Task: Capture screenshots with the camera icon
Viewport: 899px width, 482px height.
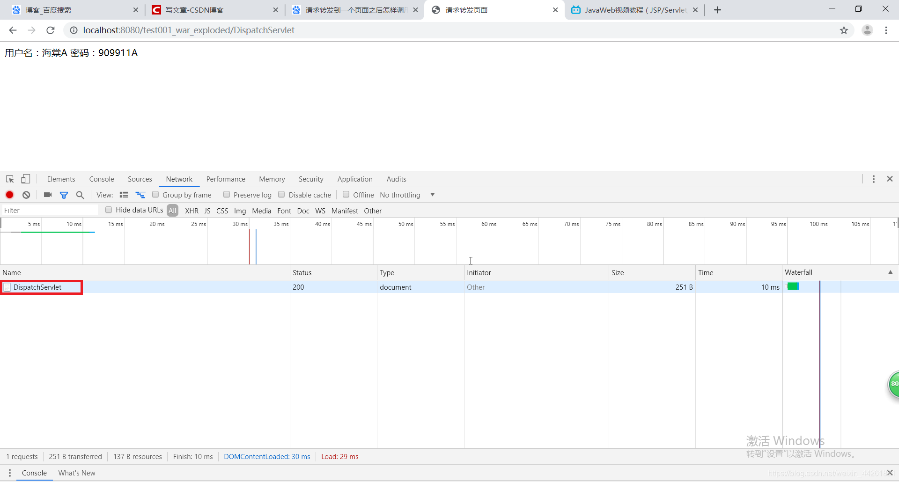Action: pos(48,195)
